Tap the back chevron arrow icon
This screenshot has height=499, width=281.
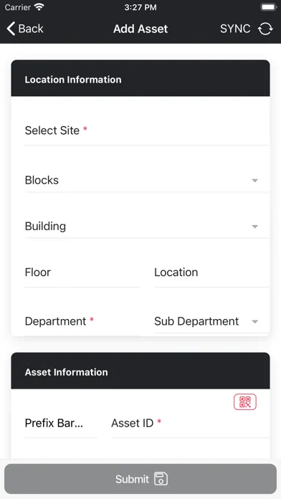pyautogui.click(x=11, y=29)
